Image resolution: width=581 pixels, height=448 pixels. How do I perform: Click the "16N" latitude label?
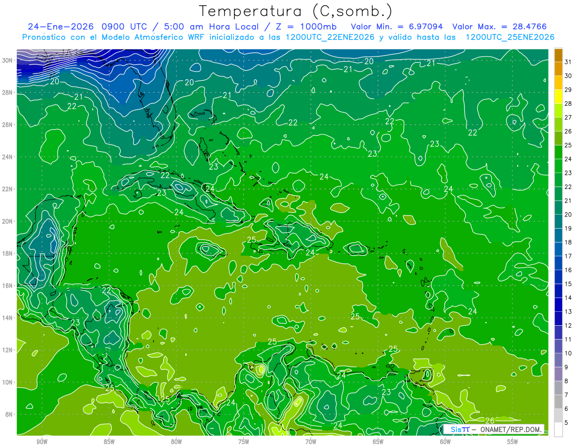(x=7, y=286)
